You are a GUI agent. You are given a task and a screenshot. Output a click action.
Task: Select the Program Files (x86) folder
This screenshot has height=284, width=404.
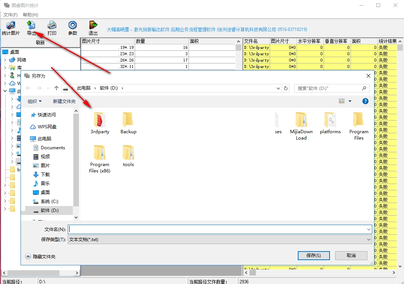pos(100,159)
